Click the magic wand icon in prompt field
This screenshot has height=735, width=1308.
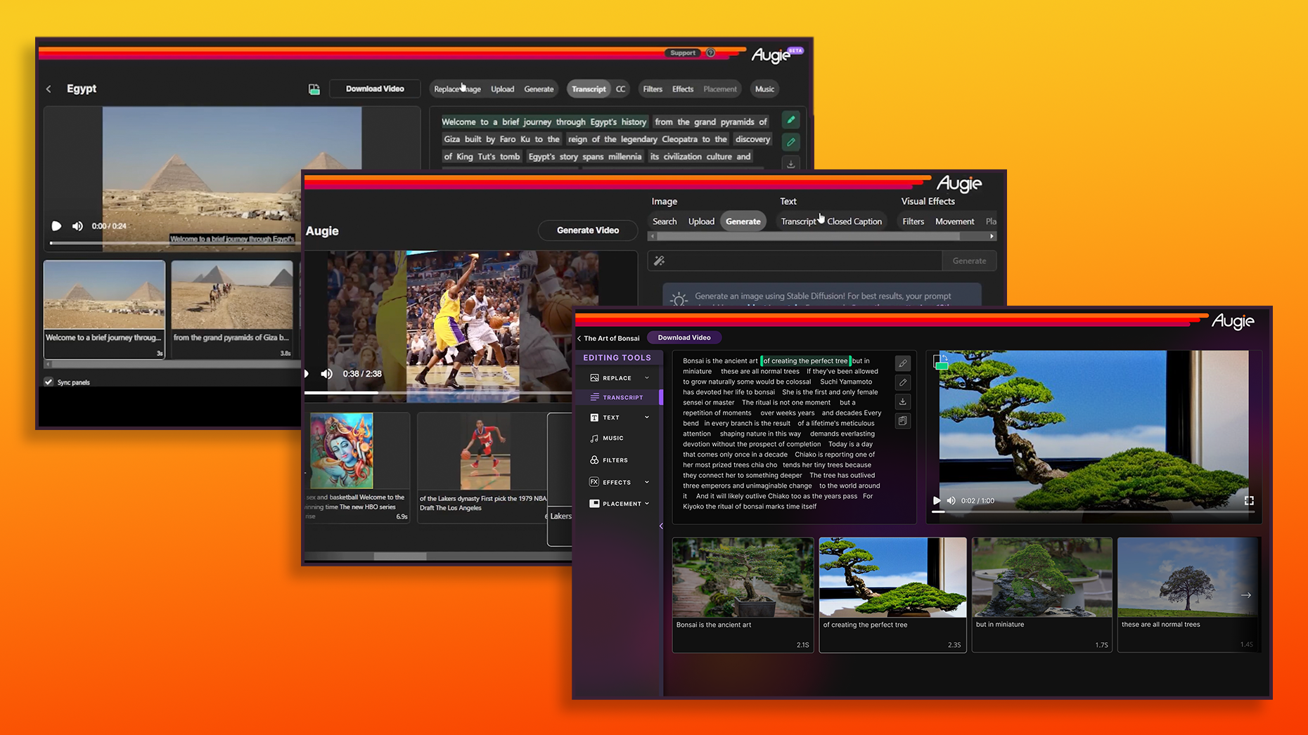(x=660, y=261)
